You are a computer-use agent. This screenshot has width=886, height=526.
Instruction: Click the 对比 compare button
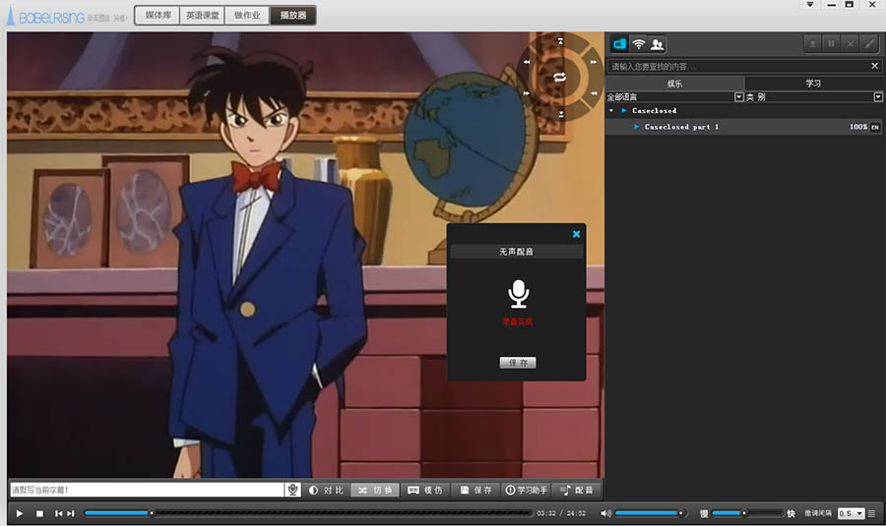tap(326, 490)
